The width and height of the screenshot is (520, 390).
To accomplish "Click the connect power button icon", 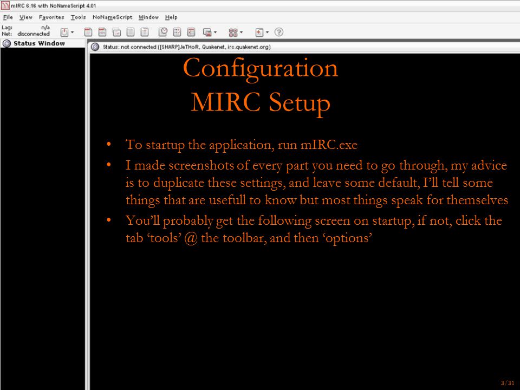I will [64, 32].
